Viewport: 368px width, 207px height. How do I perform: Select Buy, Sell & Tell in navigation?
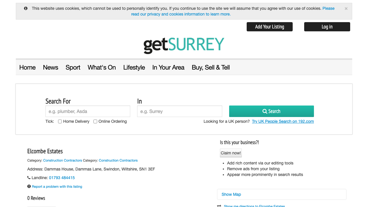(211, 68)
